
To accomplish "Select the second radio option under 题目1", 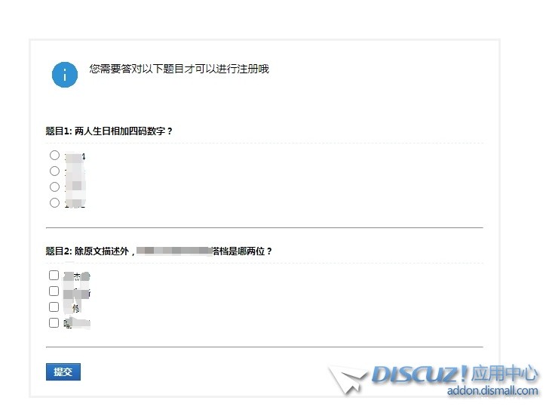I will [x=54, y=171].
